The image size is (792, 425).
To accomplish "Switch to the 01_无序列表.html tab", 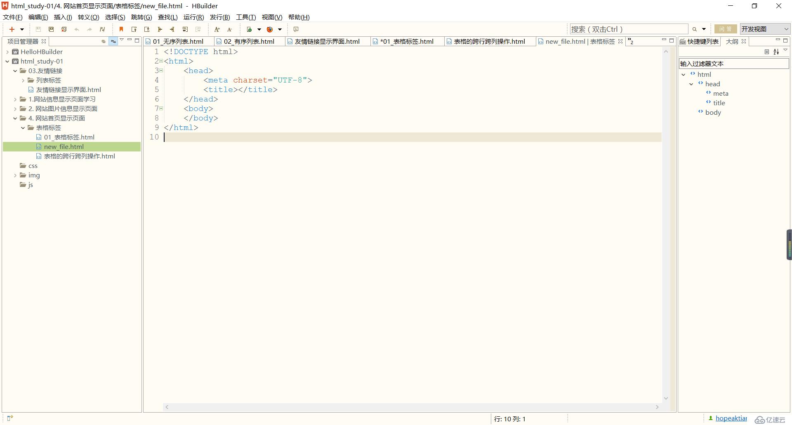I will coord(178,41).
